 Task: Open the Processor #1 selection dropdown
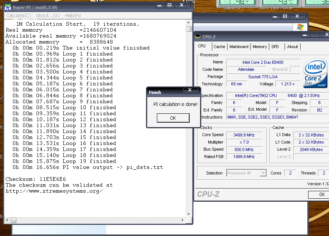[x=263, y=173]
